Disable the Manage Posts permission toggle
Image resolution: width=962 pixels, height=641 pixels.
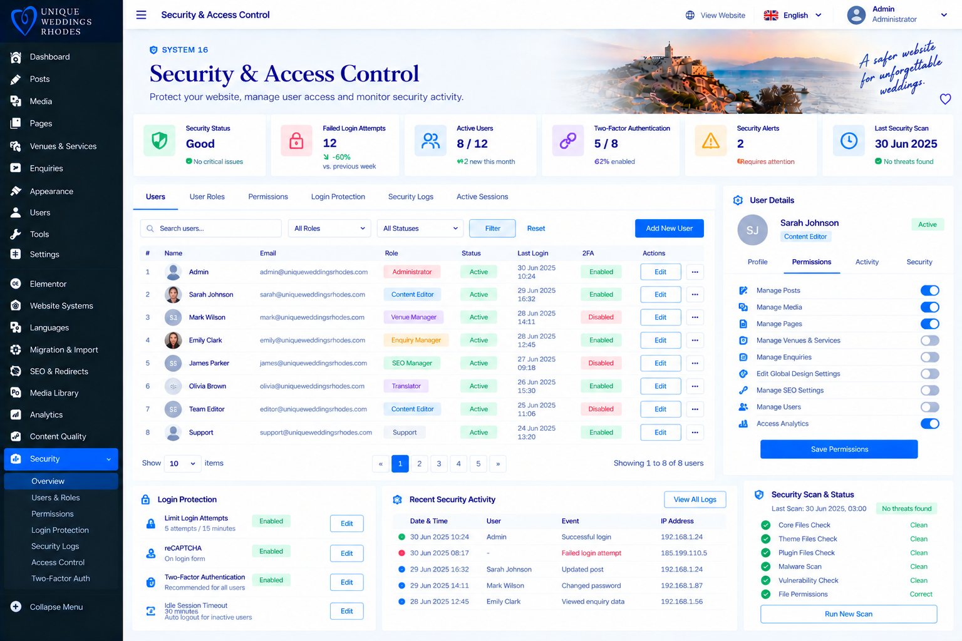(930, 290)
